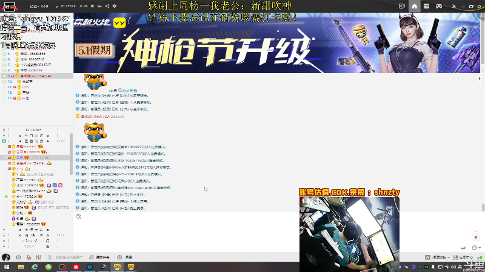485x272 pixels.
Task: Select highlighted queue row 9 ending 5545741
Action: coord(36,76)
